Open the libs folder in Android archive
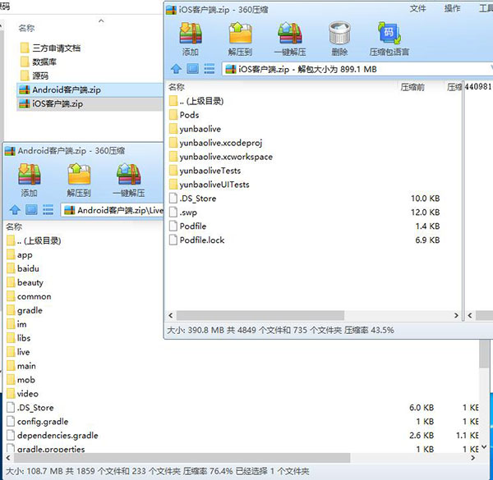The width and height of the screenshot is (493, 480). coord(19,338)
